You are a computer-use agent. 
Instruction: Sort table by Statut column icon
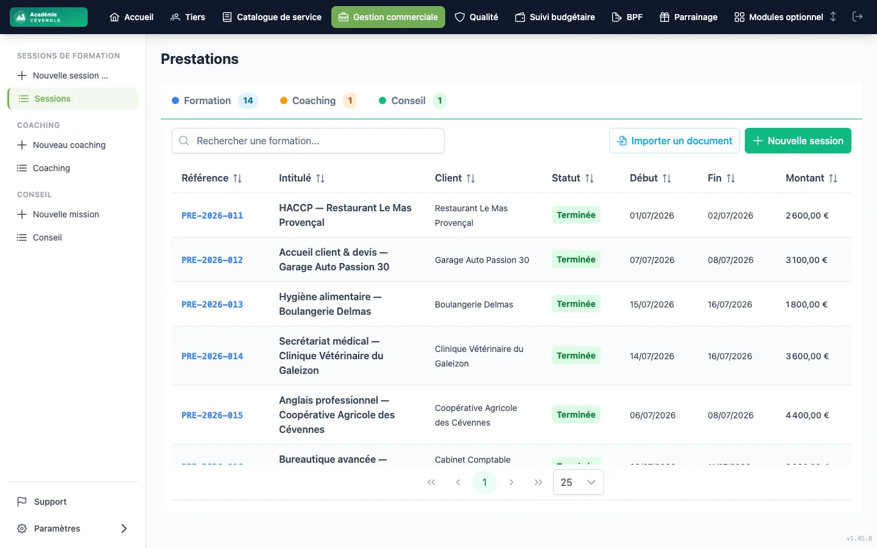590,178
